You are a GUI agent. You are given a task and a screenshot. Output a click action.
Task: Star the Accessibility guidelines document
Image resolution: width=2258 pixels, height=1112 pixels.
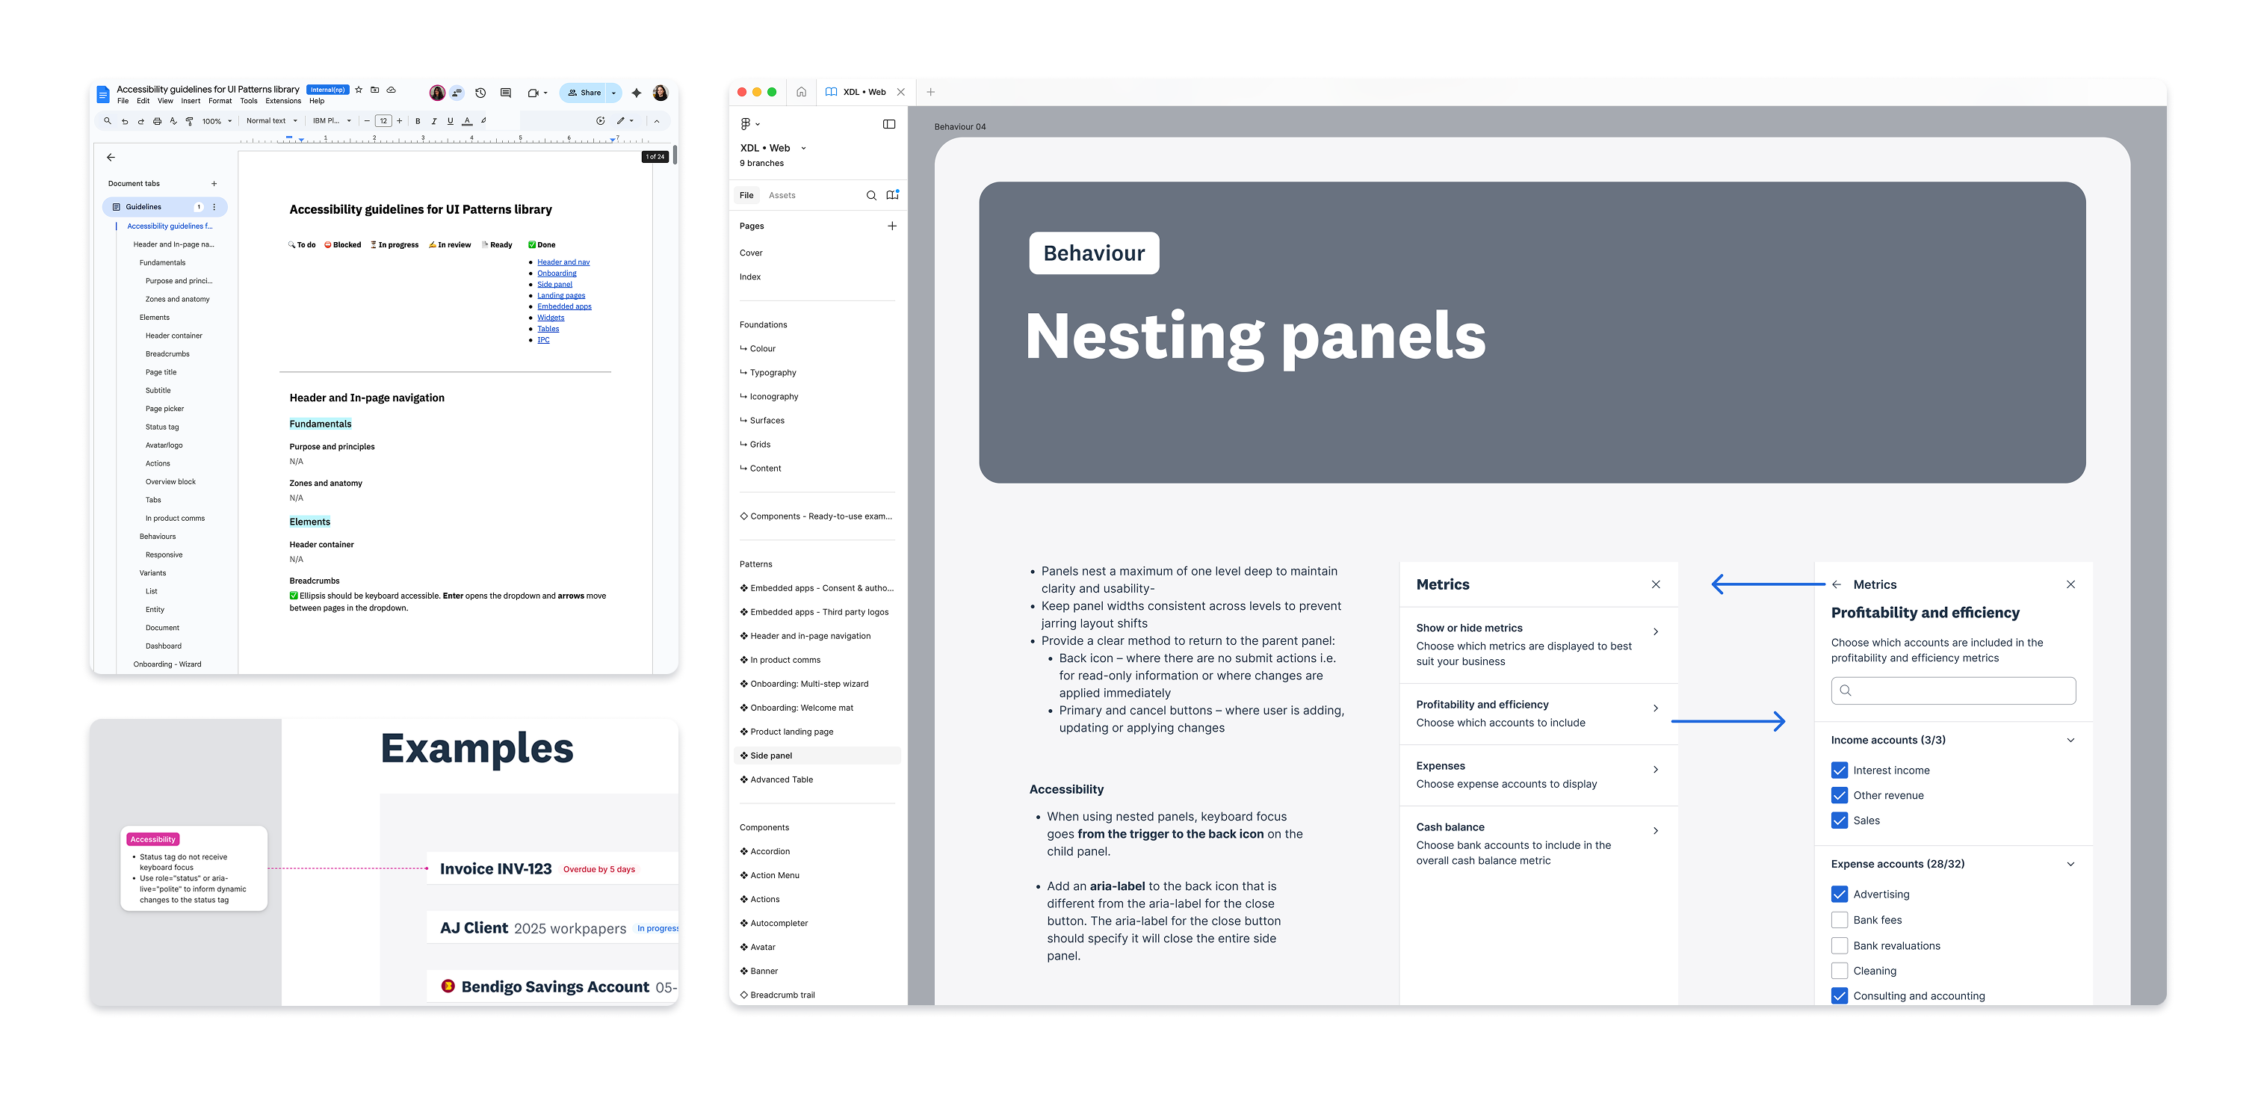point(359,90)
